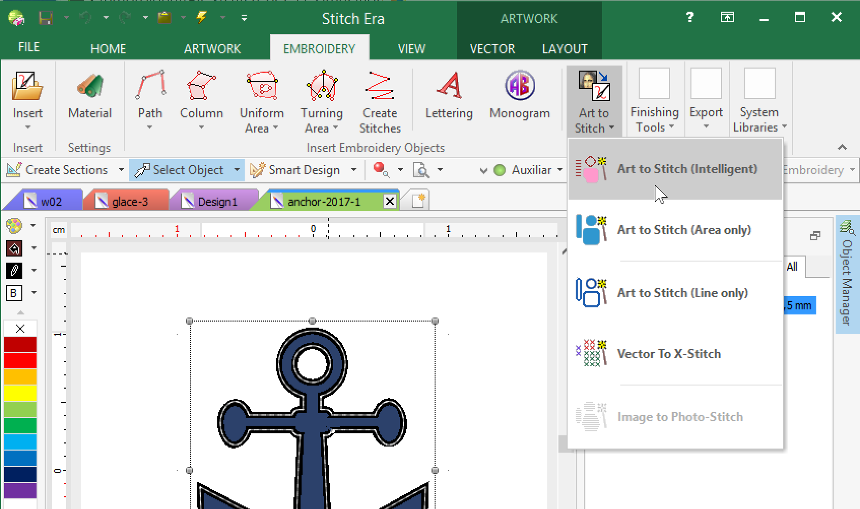Pick the yellow color swatch
This screenshot has width=860, height=509.
click(20, 393)
